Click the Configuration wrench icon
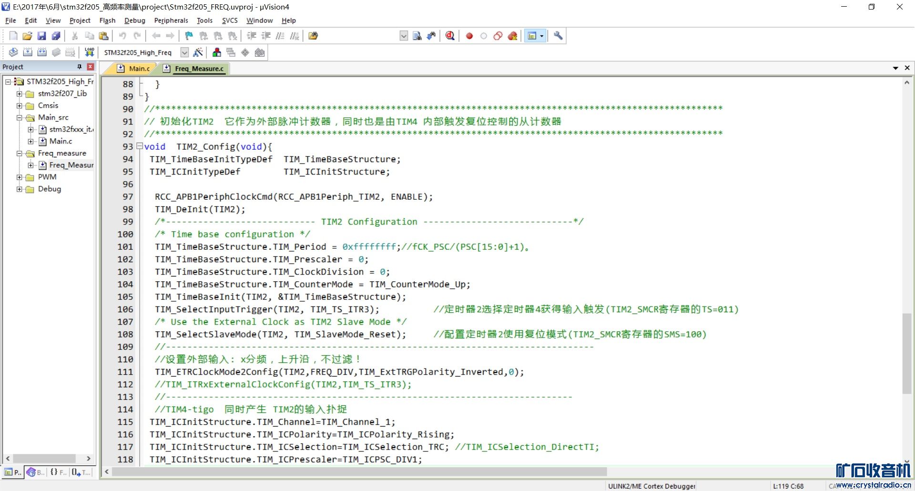This screenshot has height=491, width=915. (x=558, y=36)
